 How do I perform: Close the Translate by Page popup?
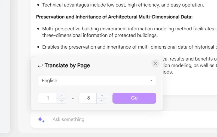point(155,63)
